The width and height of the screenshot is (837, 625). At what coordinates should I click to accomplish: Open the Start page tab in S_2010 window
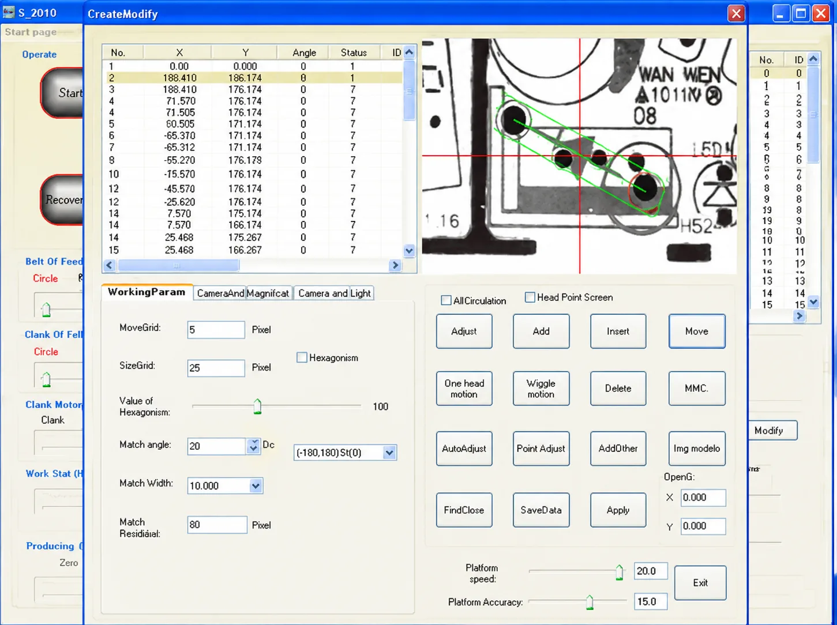31,32
